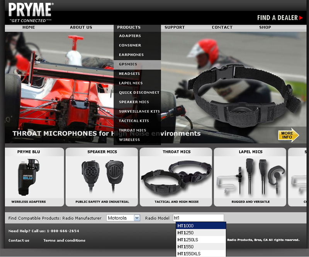The image size is (309, 257).
Task: Click the help phone number 1-800-666-2654
Action: (63, 231)
